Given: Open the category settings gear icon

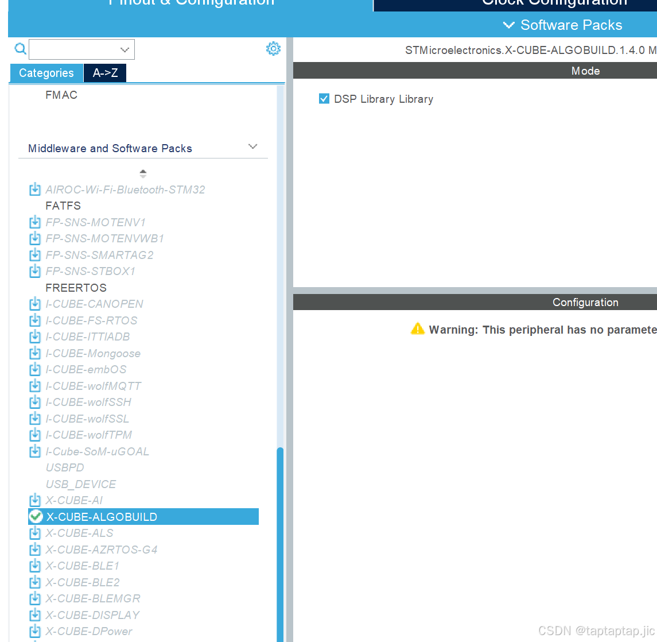Looking at the screenshot, I should [273, 49].
